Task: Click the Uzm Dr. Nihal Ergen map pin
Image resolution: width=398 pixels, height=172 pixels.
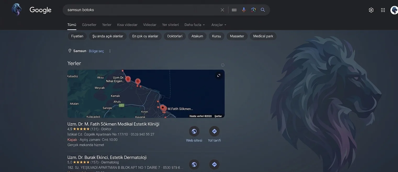Action: point(128,79)
